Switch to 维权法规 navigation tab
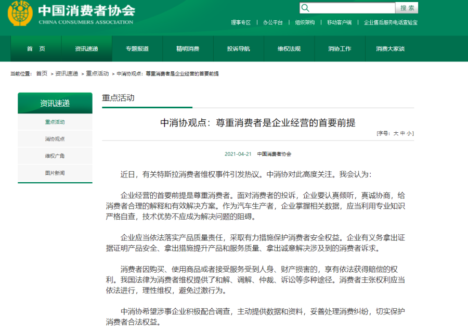 click(289, 49)
